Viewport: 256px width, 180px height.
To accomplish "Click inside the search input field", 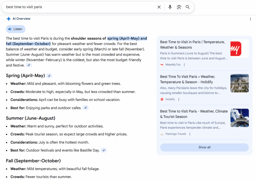I will [75, 7].
